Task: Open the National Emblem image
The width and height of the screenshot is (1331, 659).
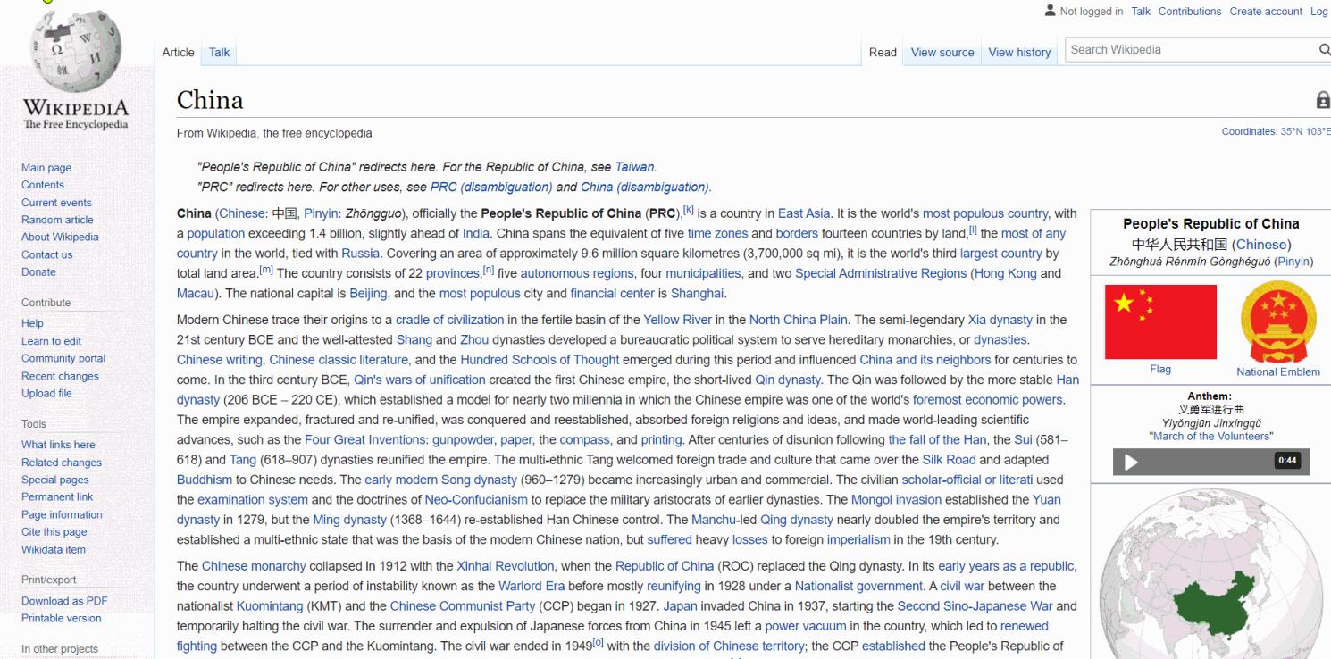Action: click(1277, 322)
